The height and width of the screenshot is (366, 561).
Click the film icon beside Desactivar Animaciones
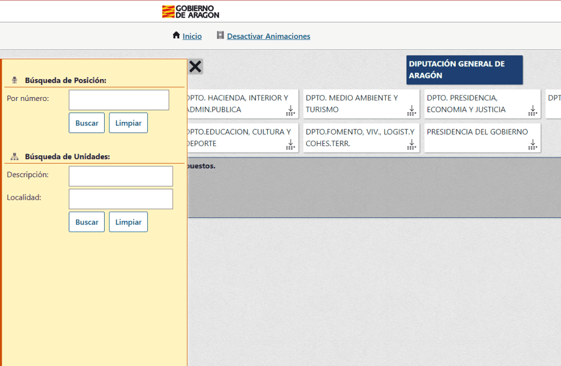(220, 36)
